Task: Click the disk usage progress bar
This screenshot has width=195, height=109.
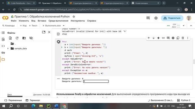Action: (x=29, y=96)
